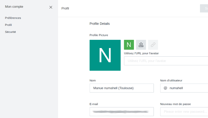Click the Profil header at top
Image resolution: width=208 pixels, height=118 pixels.
click(65, 8)
